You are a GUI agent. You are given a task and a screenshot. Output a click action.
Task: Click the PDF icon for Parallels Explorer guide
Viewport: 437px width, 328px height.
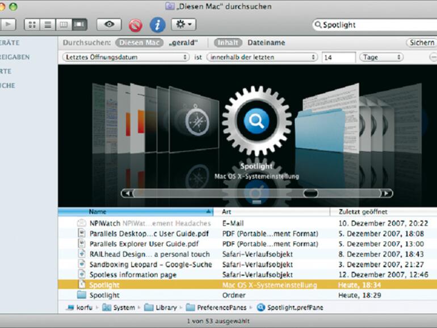(82, 243)
